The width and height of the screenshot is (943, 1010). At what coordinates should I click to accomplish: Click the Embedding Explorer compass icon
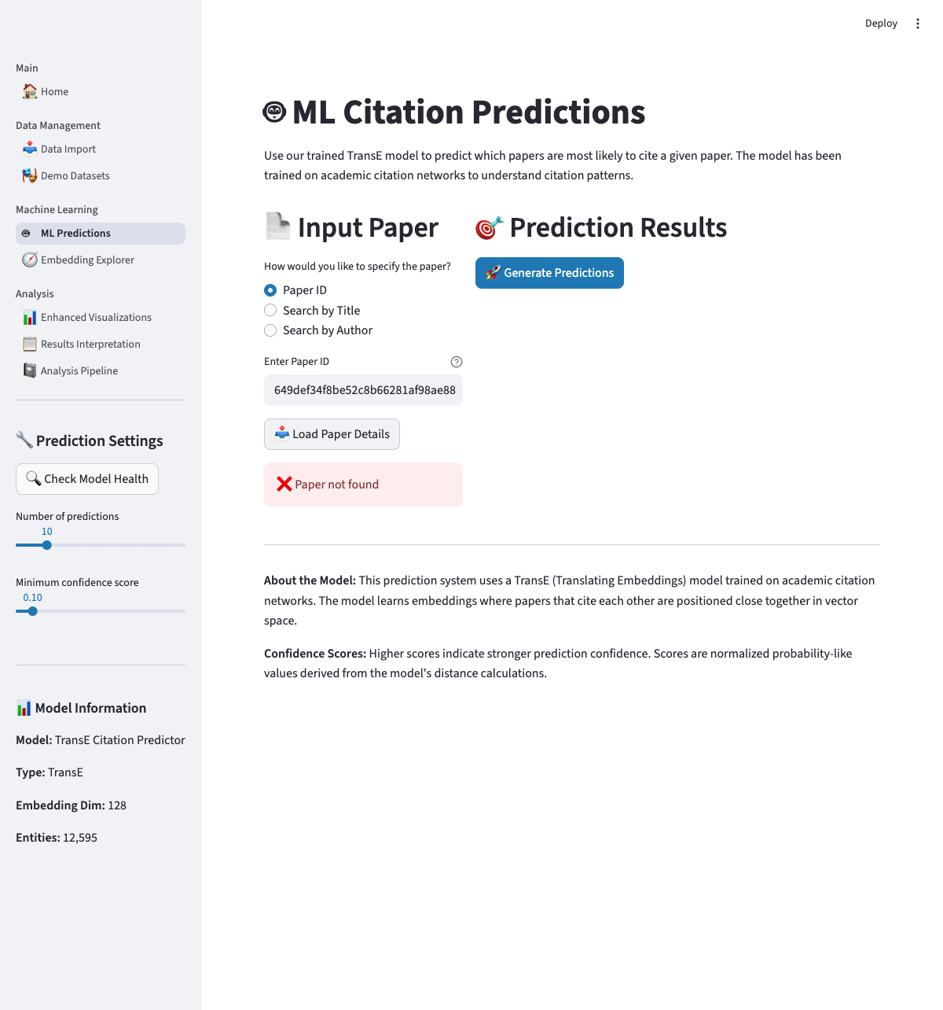(30, 260)
